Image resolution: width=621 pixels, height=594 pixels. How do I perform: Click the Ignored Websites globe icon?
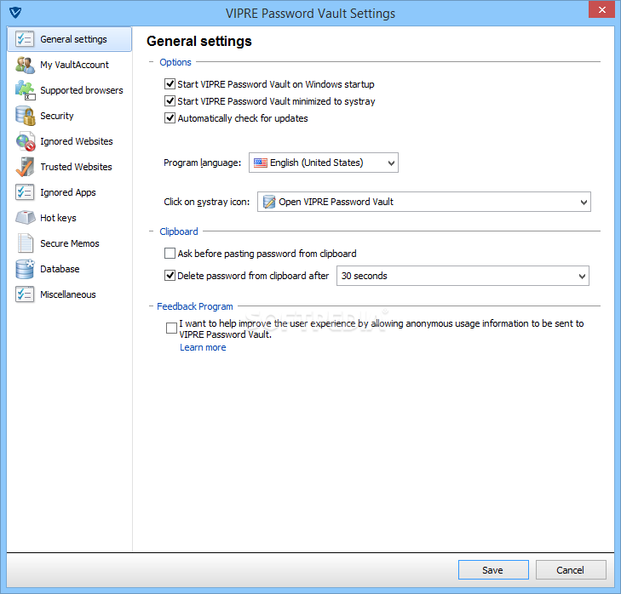click(26, 141)
